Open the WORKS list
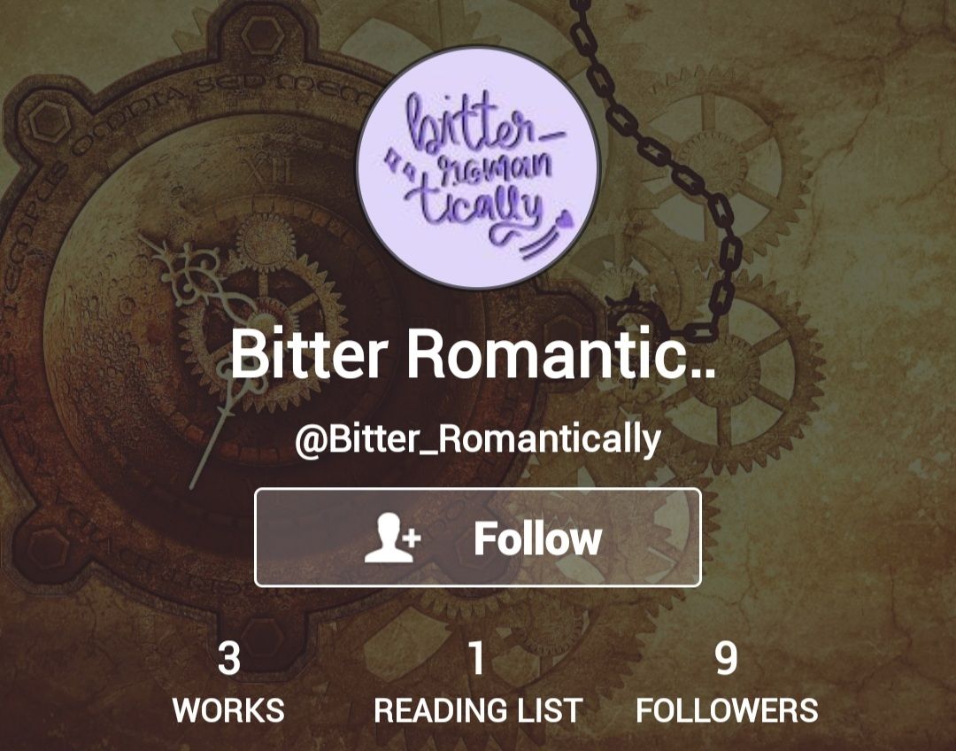 coord(228,684)
